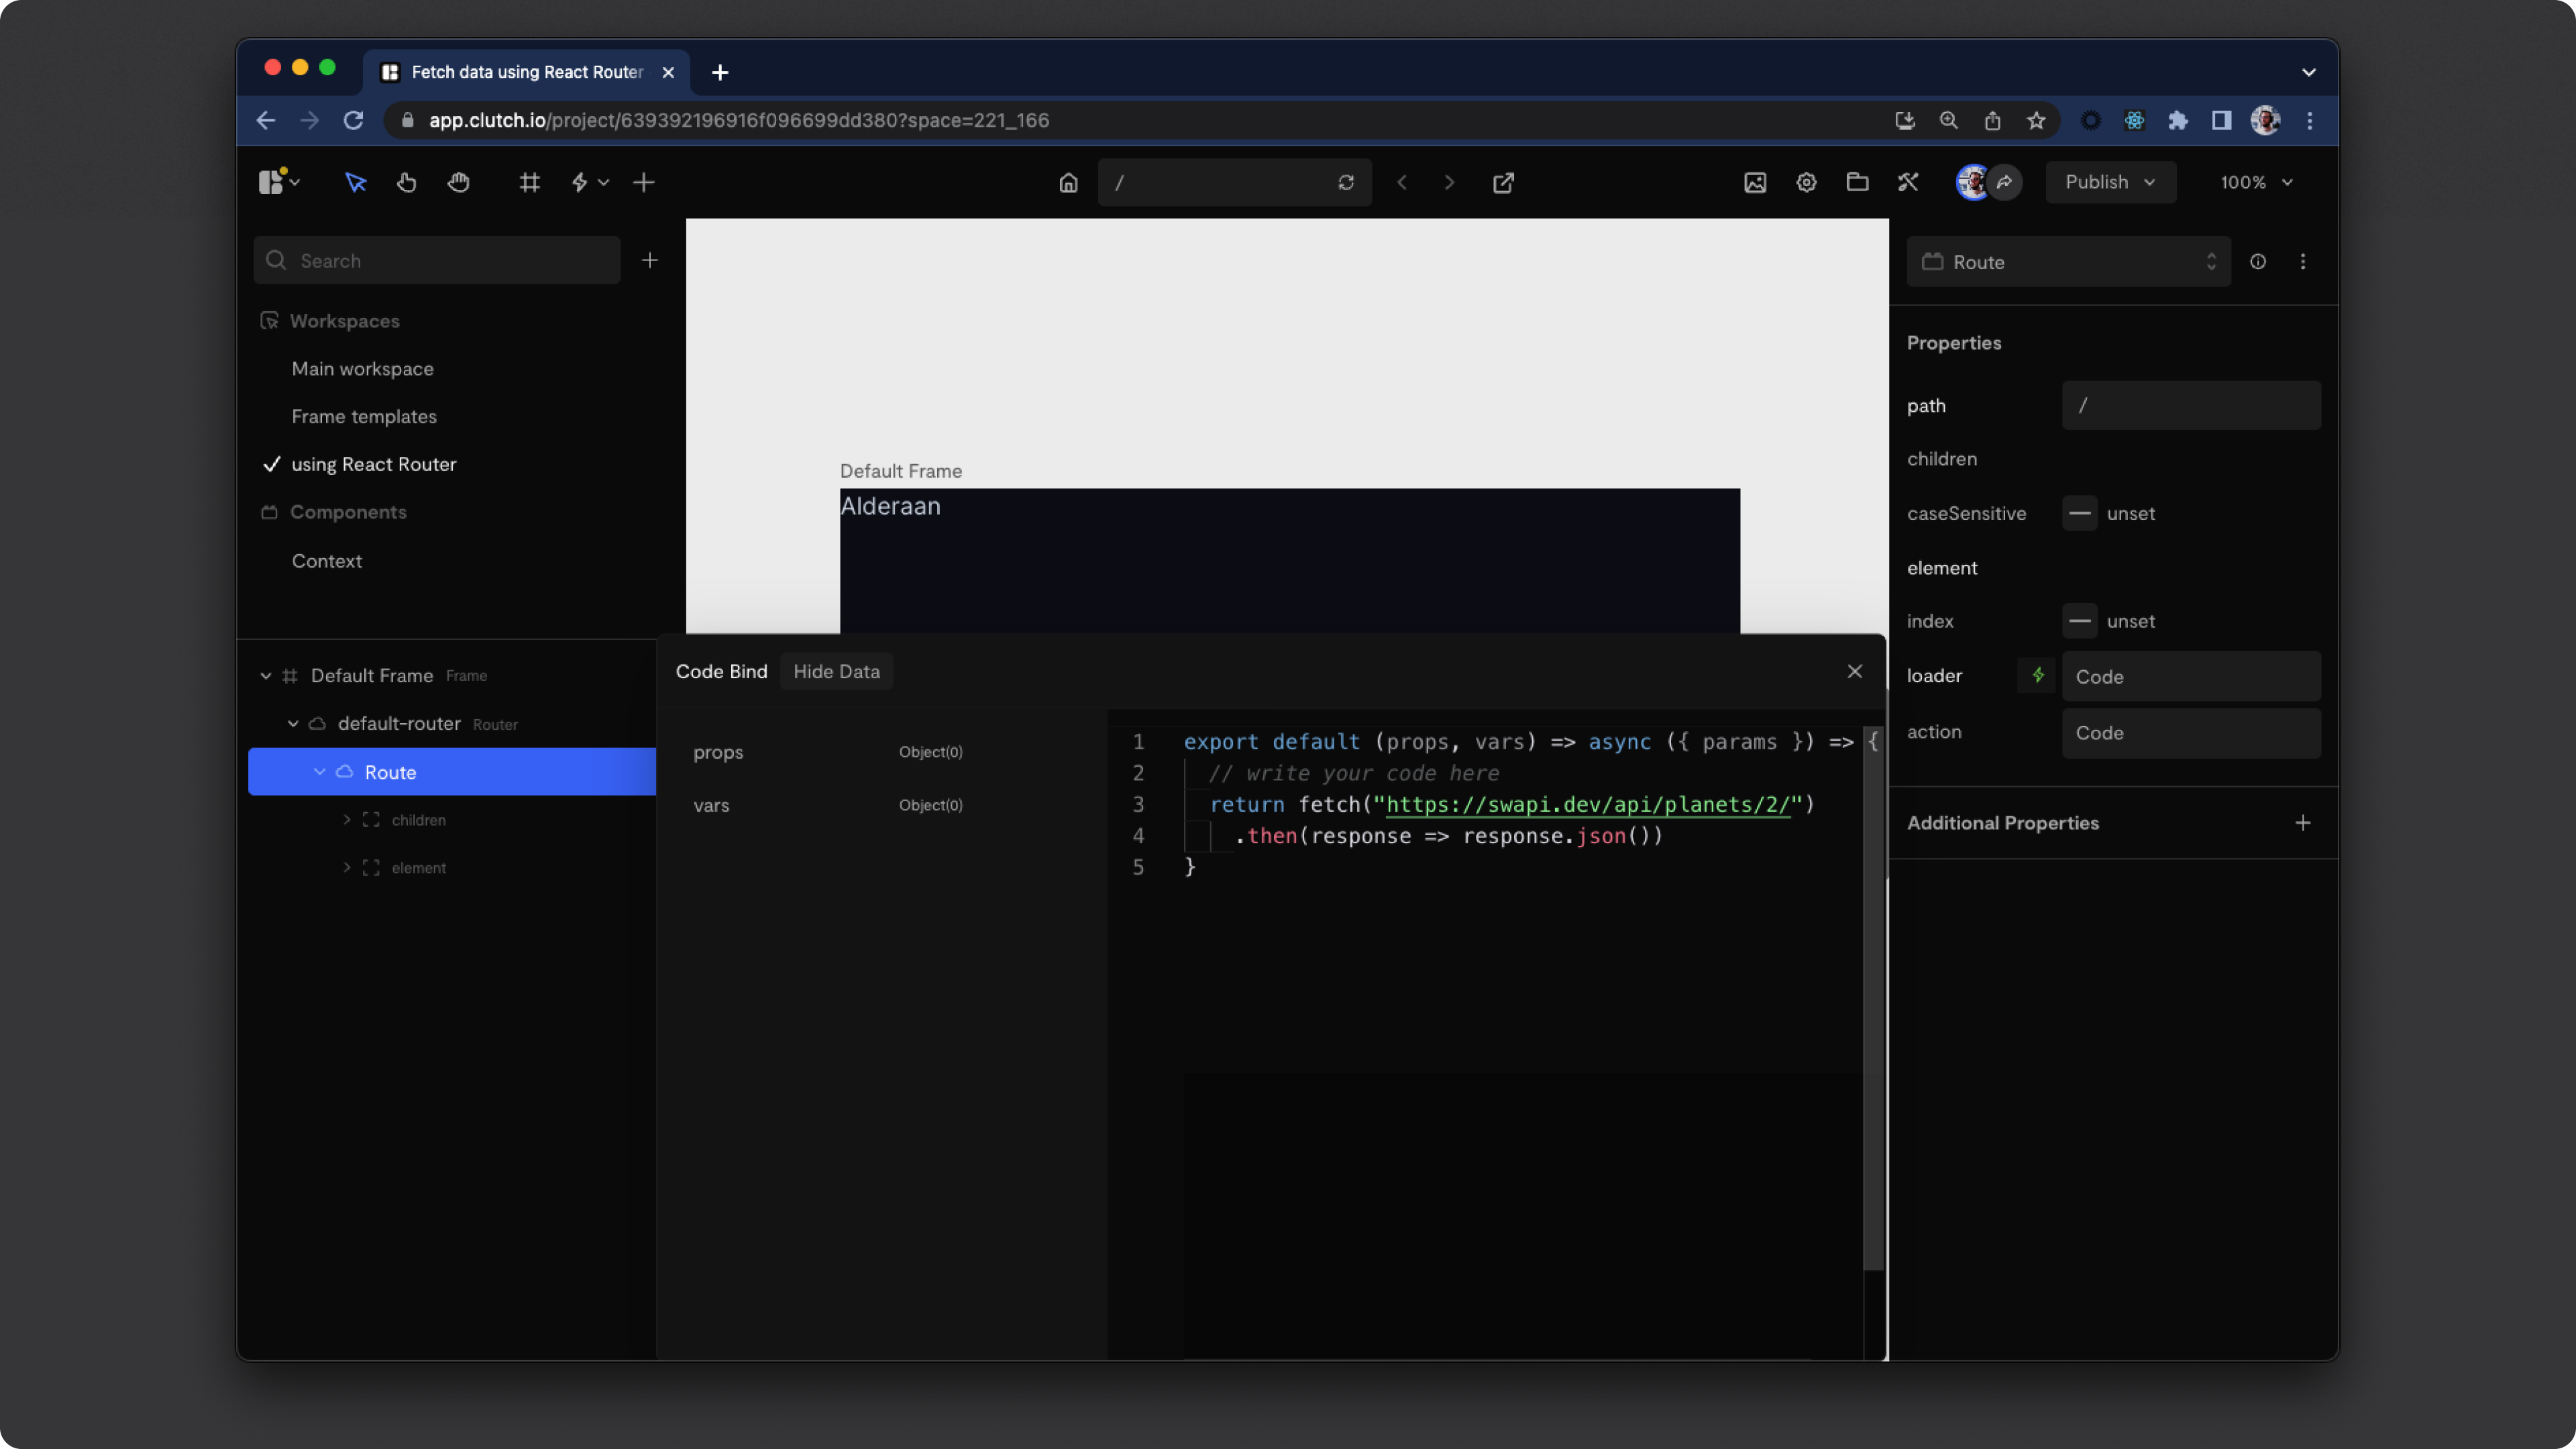Open the Publish dropdown
Screen dimensions: 2576x1449
click(x=2110, y=182)
